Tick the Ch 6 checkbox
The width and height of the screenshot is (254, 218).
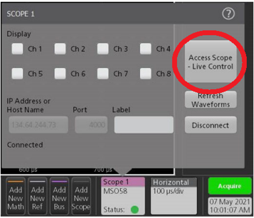pyautogui.click(x=60, y=73)
